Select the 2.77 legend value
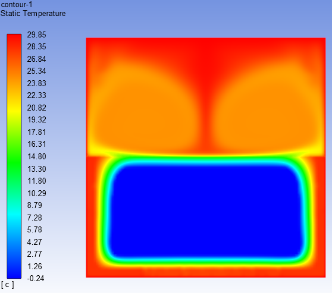332x293 pixels. 35,254
